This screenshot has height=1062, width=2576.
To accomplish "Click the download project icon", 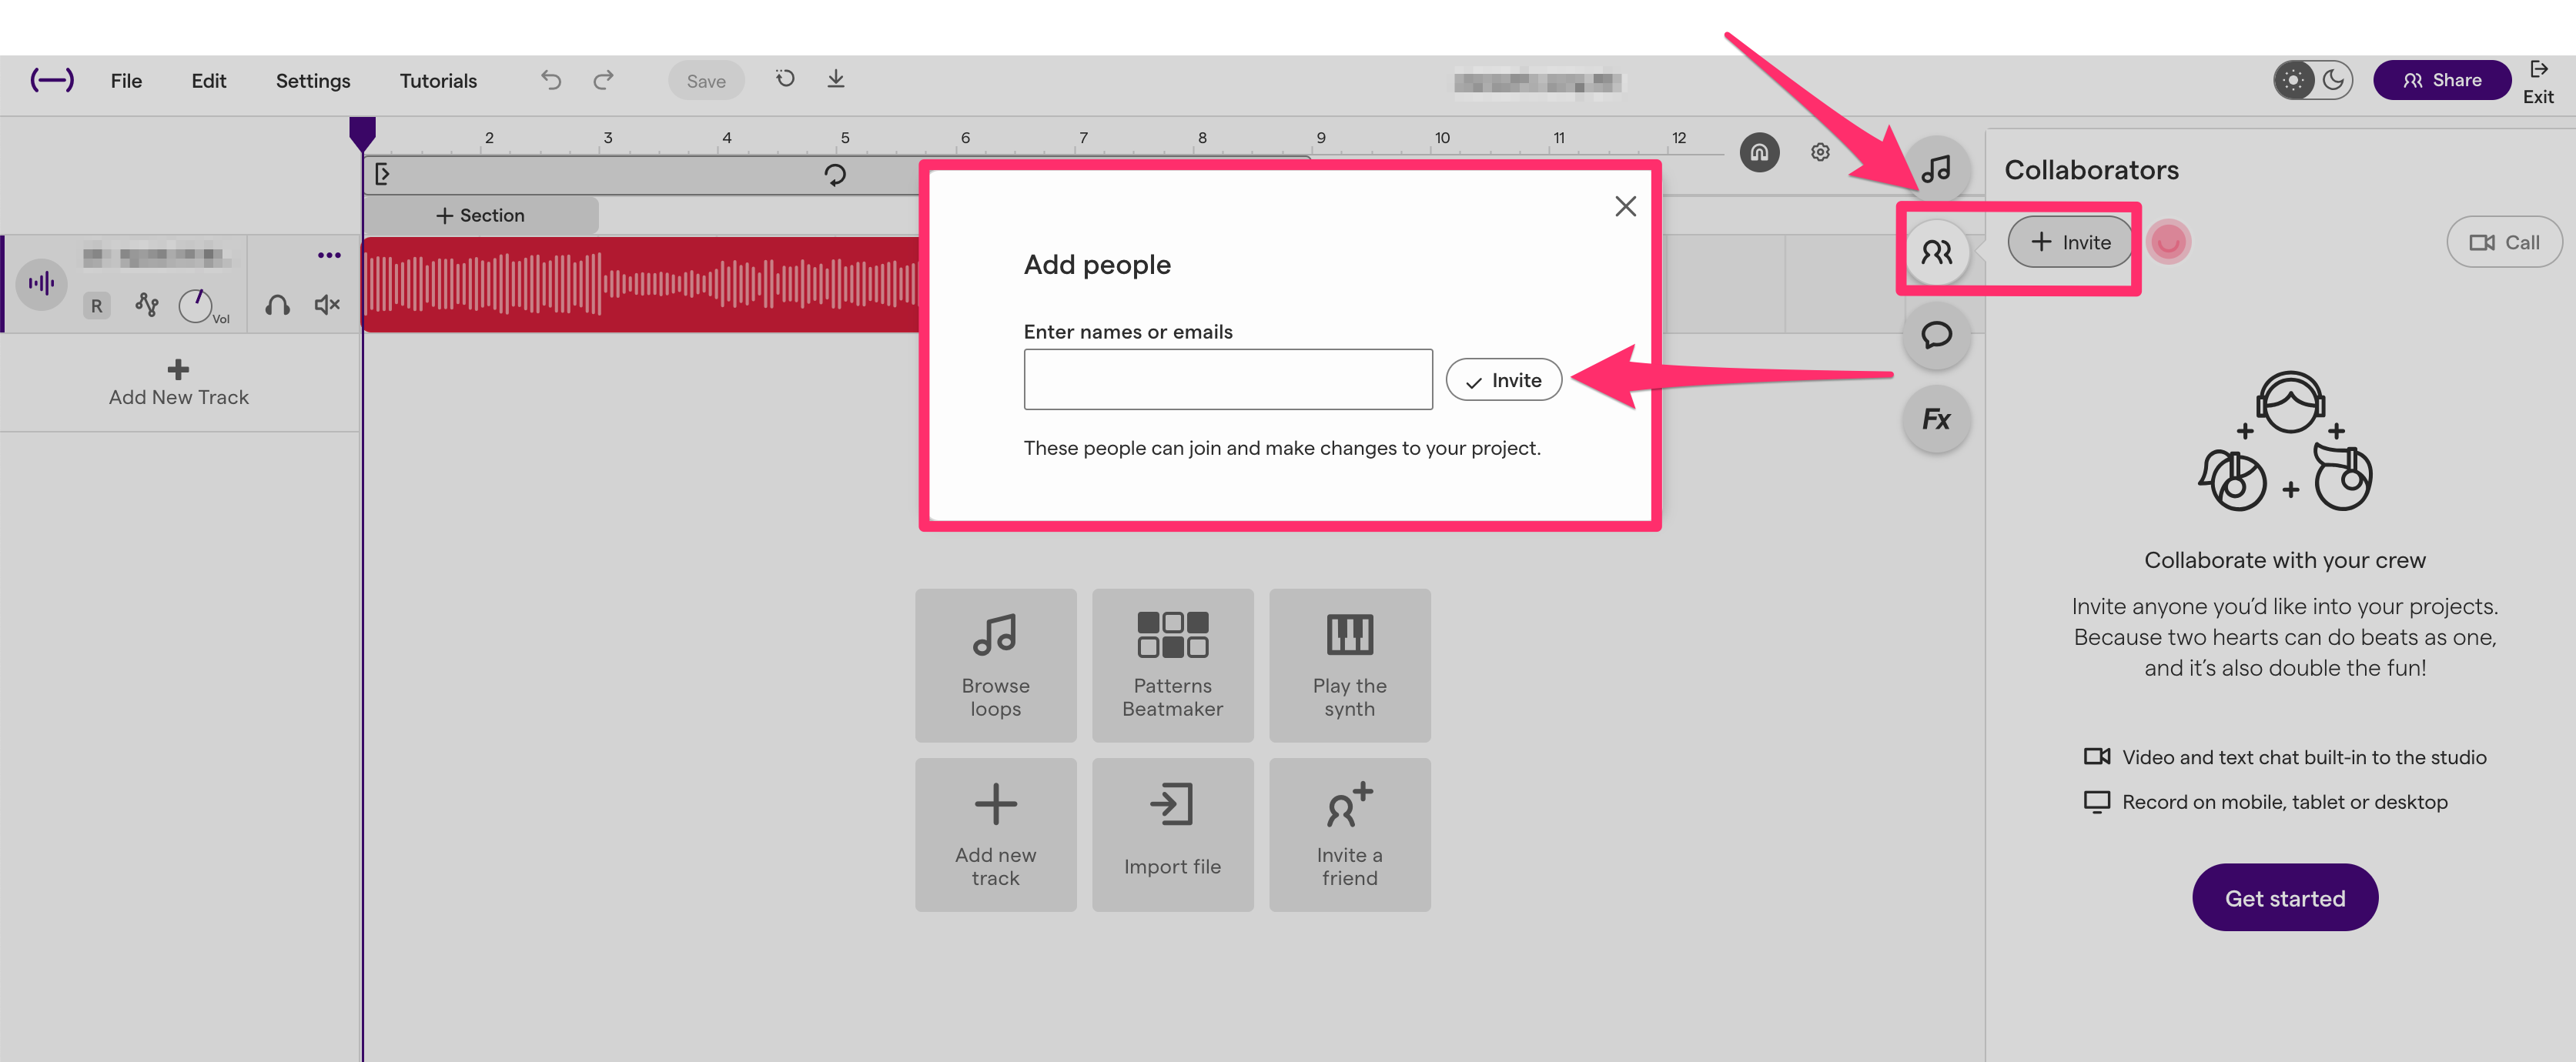I will [836, 78].
